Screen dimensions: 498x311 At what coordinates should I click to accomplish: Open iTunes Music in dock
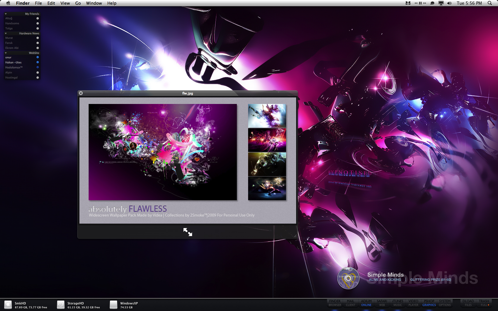pos(398,303)
